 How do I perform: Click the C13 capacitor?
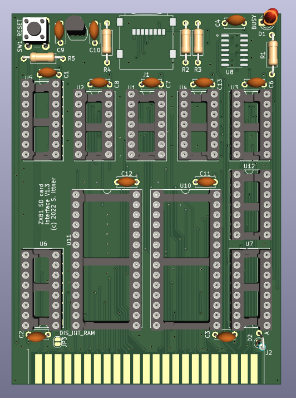coord(204,83)
